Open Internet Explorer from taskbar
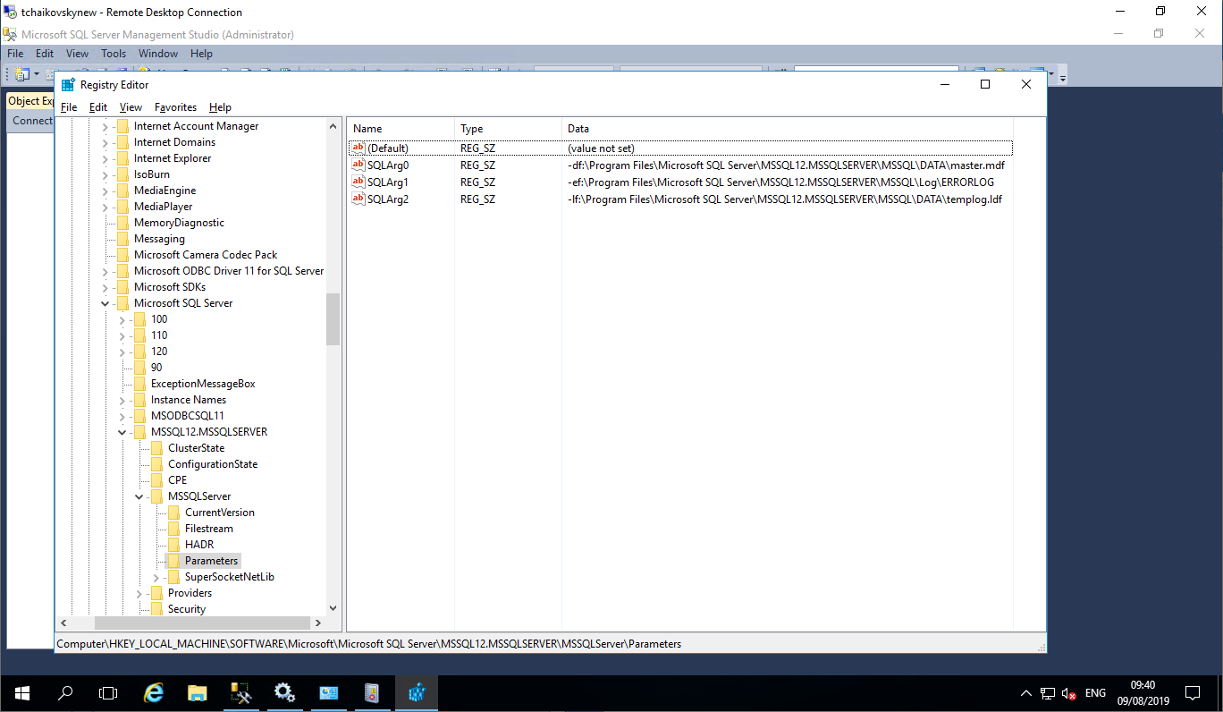1223x712 pixels. (154, 692)
